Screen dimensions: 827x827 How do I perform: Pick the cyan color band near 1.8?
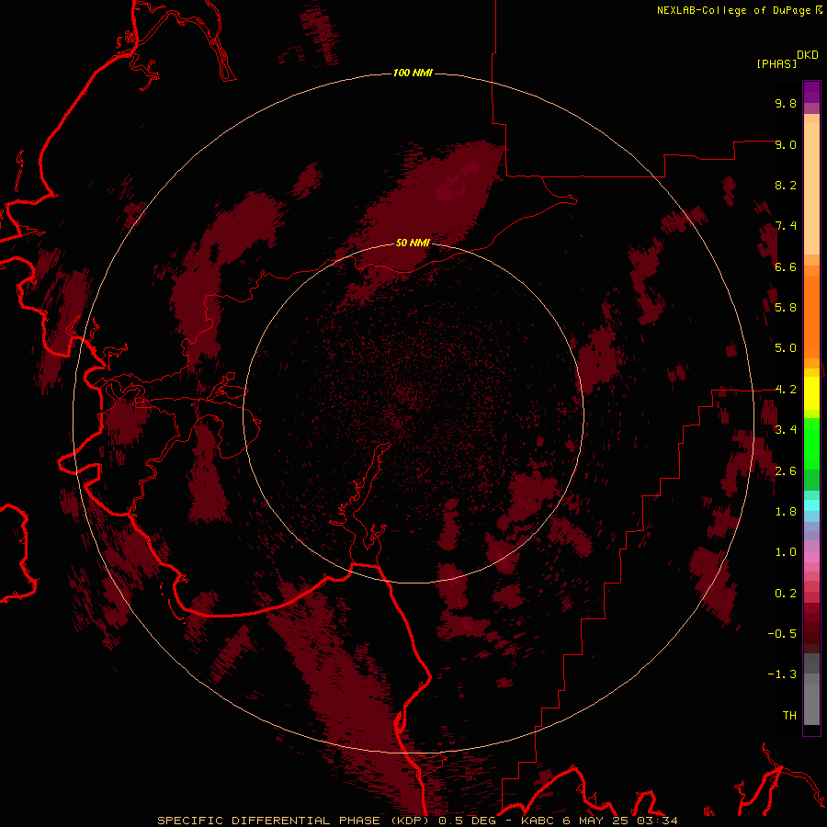[x=811, y=505]
